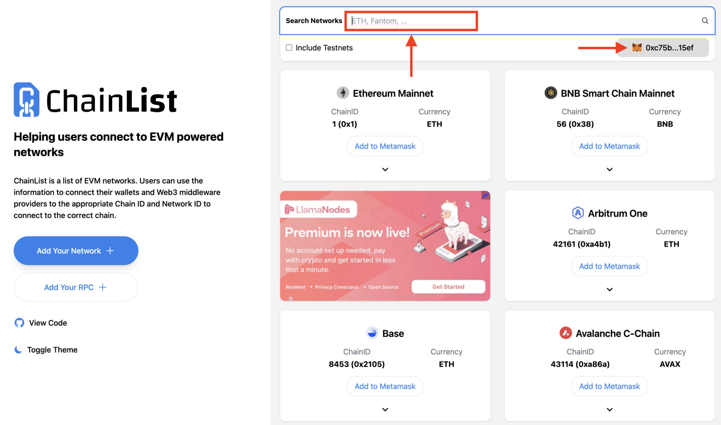Click Add to Metamask for Base network
Viewport: 721px width, 425px height.
[x=385, y=386]
